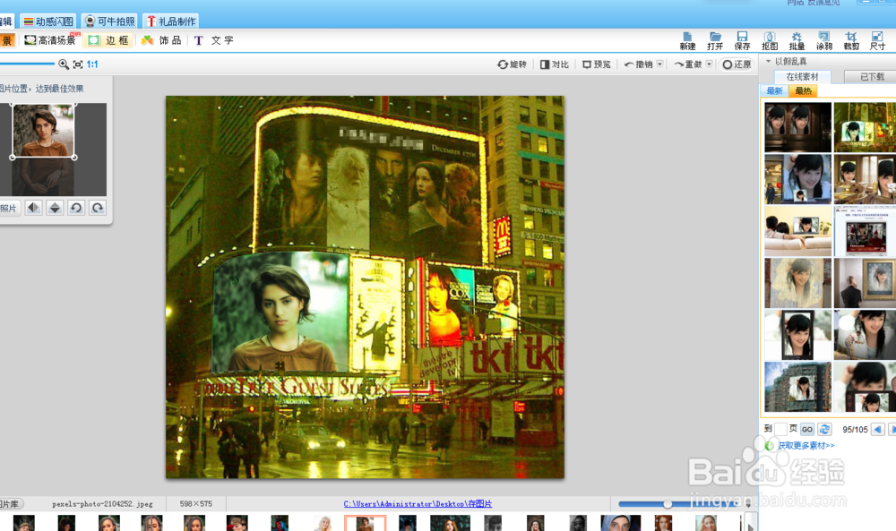The height and width of the screenshot is (531, 896).
Task: Select the lace frame portrait scene template
Action: pos(797,283)
